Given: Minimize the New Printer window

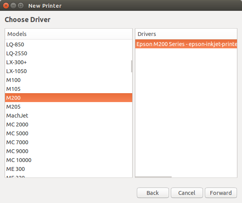Looking at the screenshot, I should point(13,6).
